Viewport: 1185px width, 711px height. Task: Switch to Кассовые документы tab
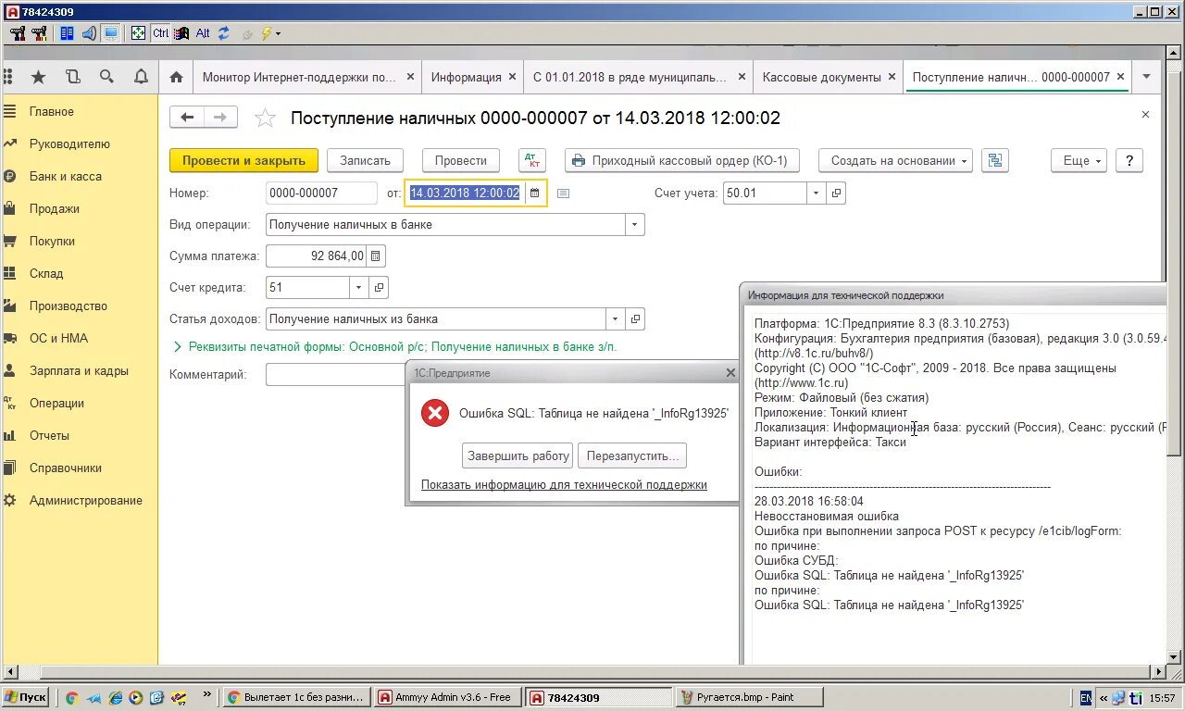point(828,77)
